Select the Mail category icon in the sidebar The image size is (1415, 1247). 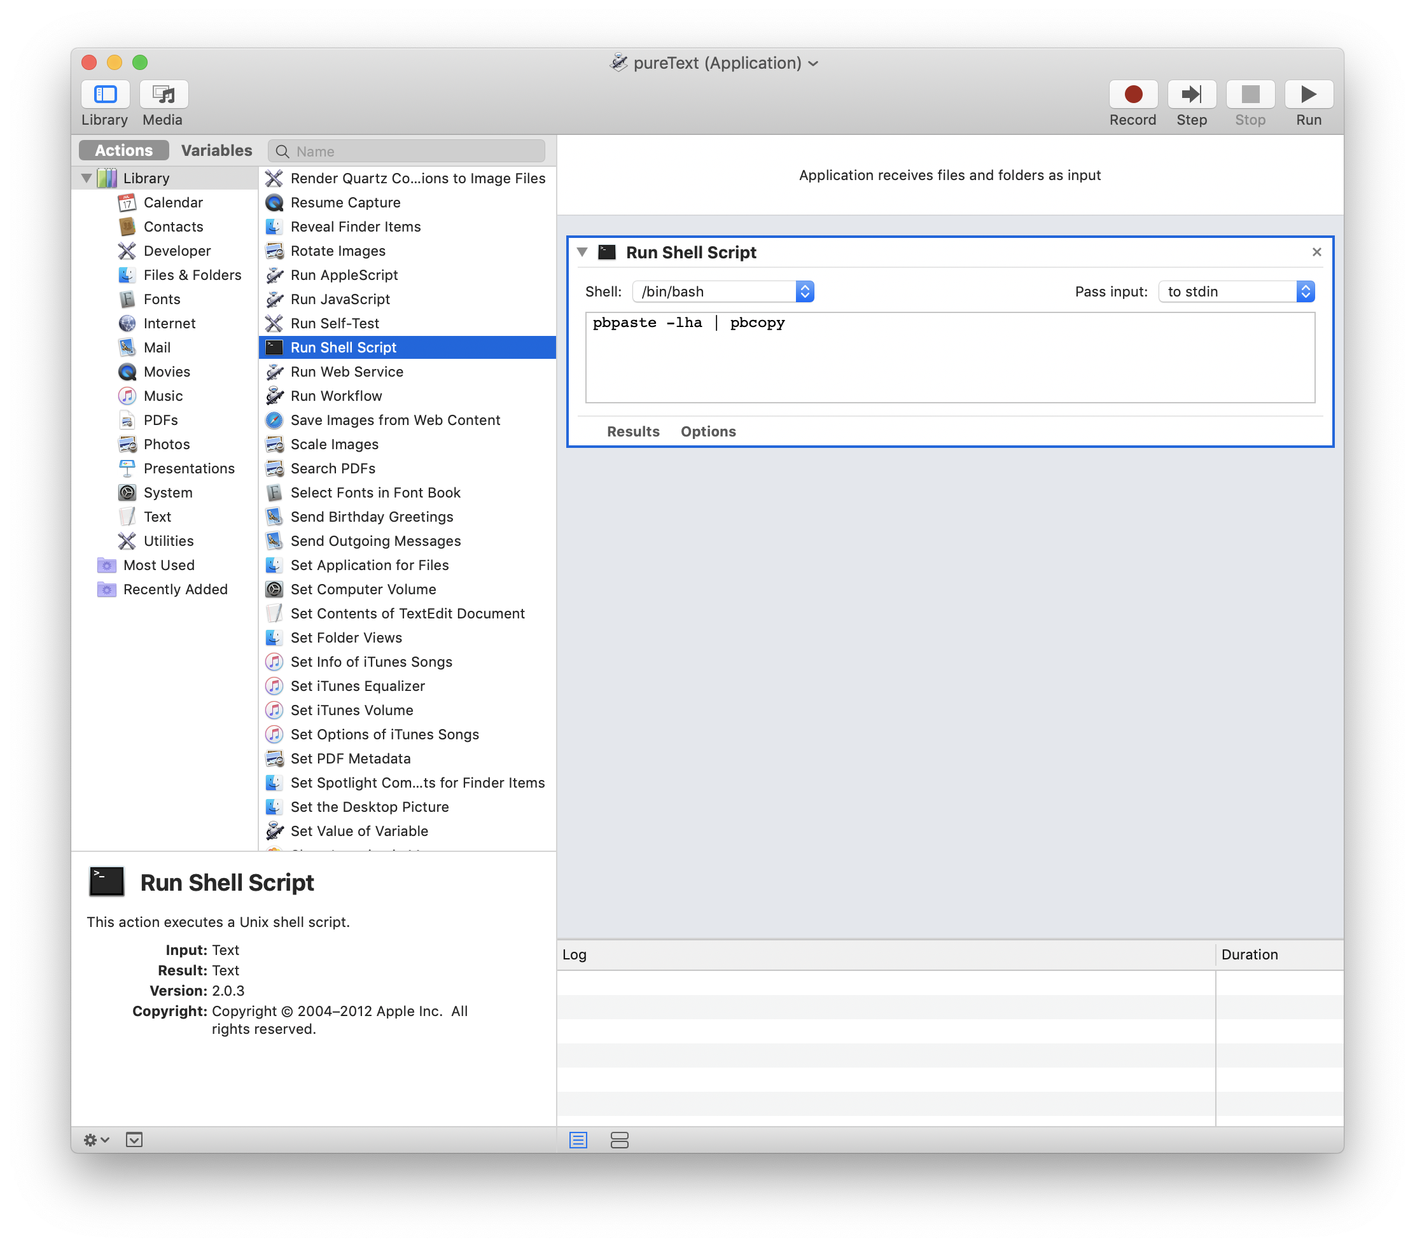127,347
